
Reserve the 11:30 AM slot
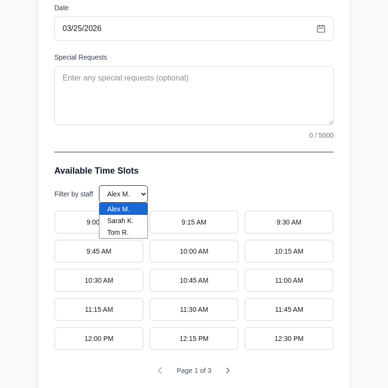[x=194, y=309]
